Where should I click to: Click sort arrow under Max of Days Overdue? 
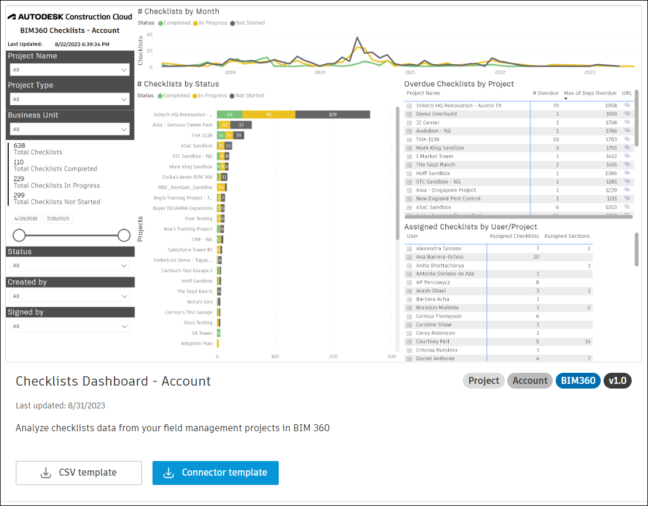[566, 99]
